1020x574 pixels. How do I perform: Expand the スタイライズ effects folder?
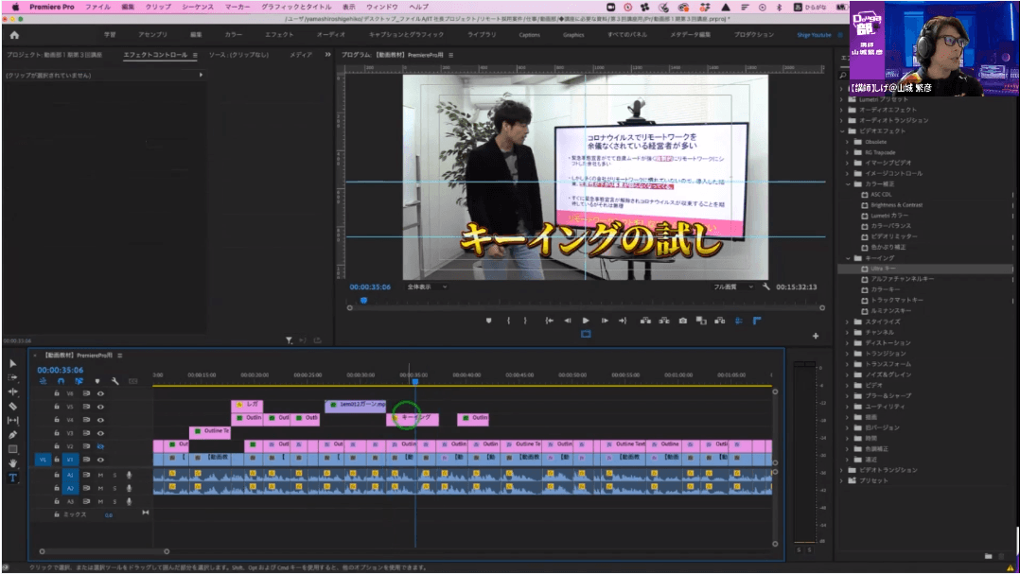[x=846, y=322]
